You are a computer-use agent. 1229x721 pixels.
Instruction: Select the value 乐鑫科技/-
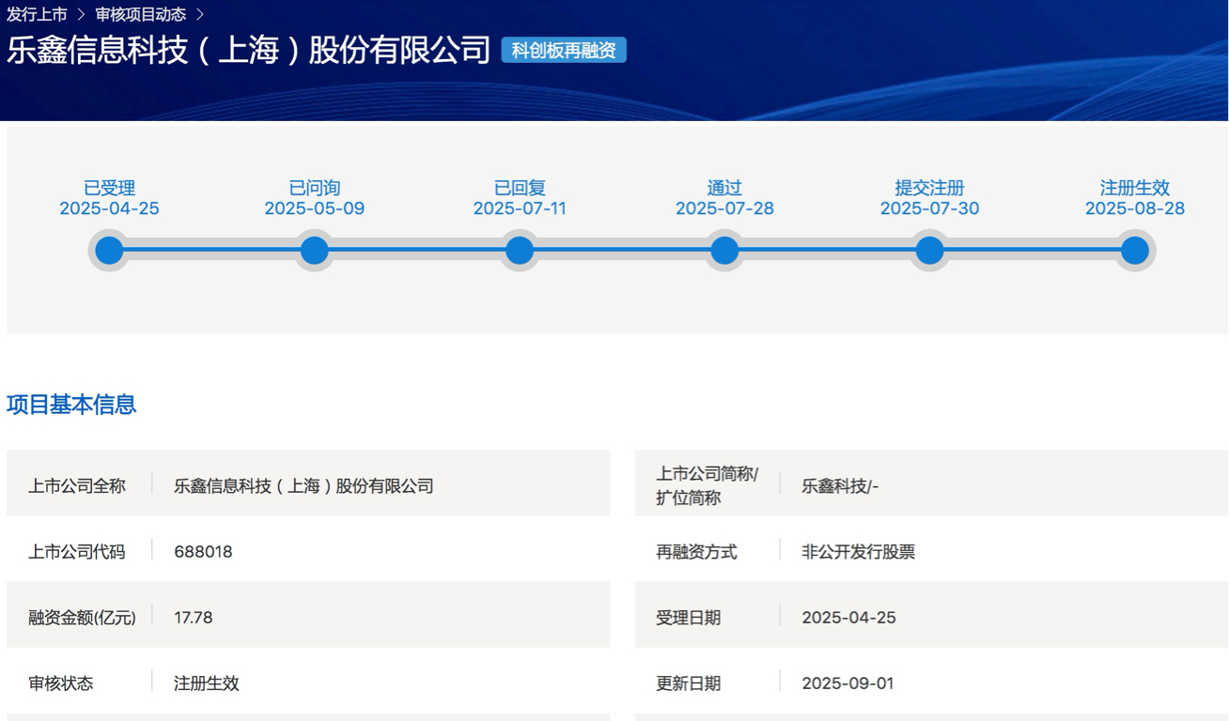coord(840,486)
